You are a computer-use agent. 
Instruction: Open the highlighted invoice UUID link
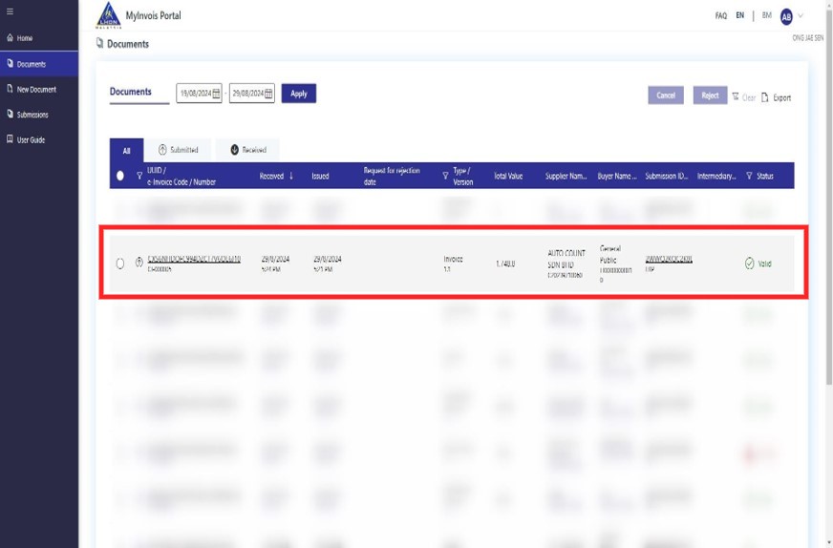pos(194,259)
